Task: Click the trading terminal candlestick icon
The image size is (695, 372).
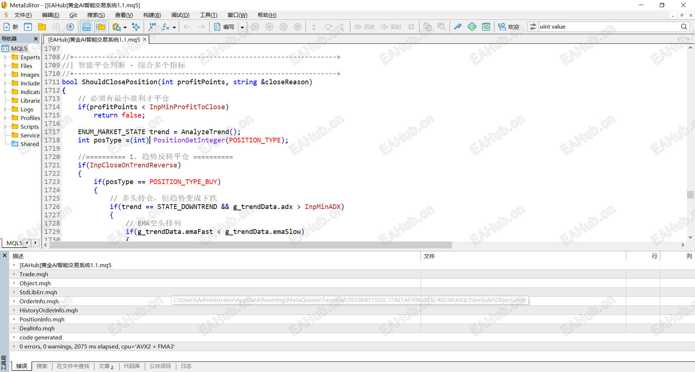Action: point(486,27)
